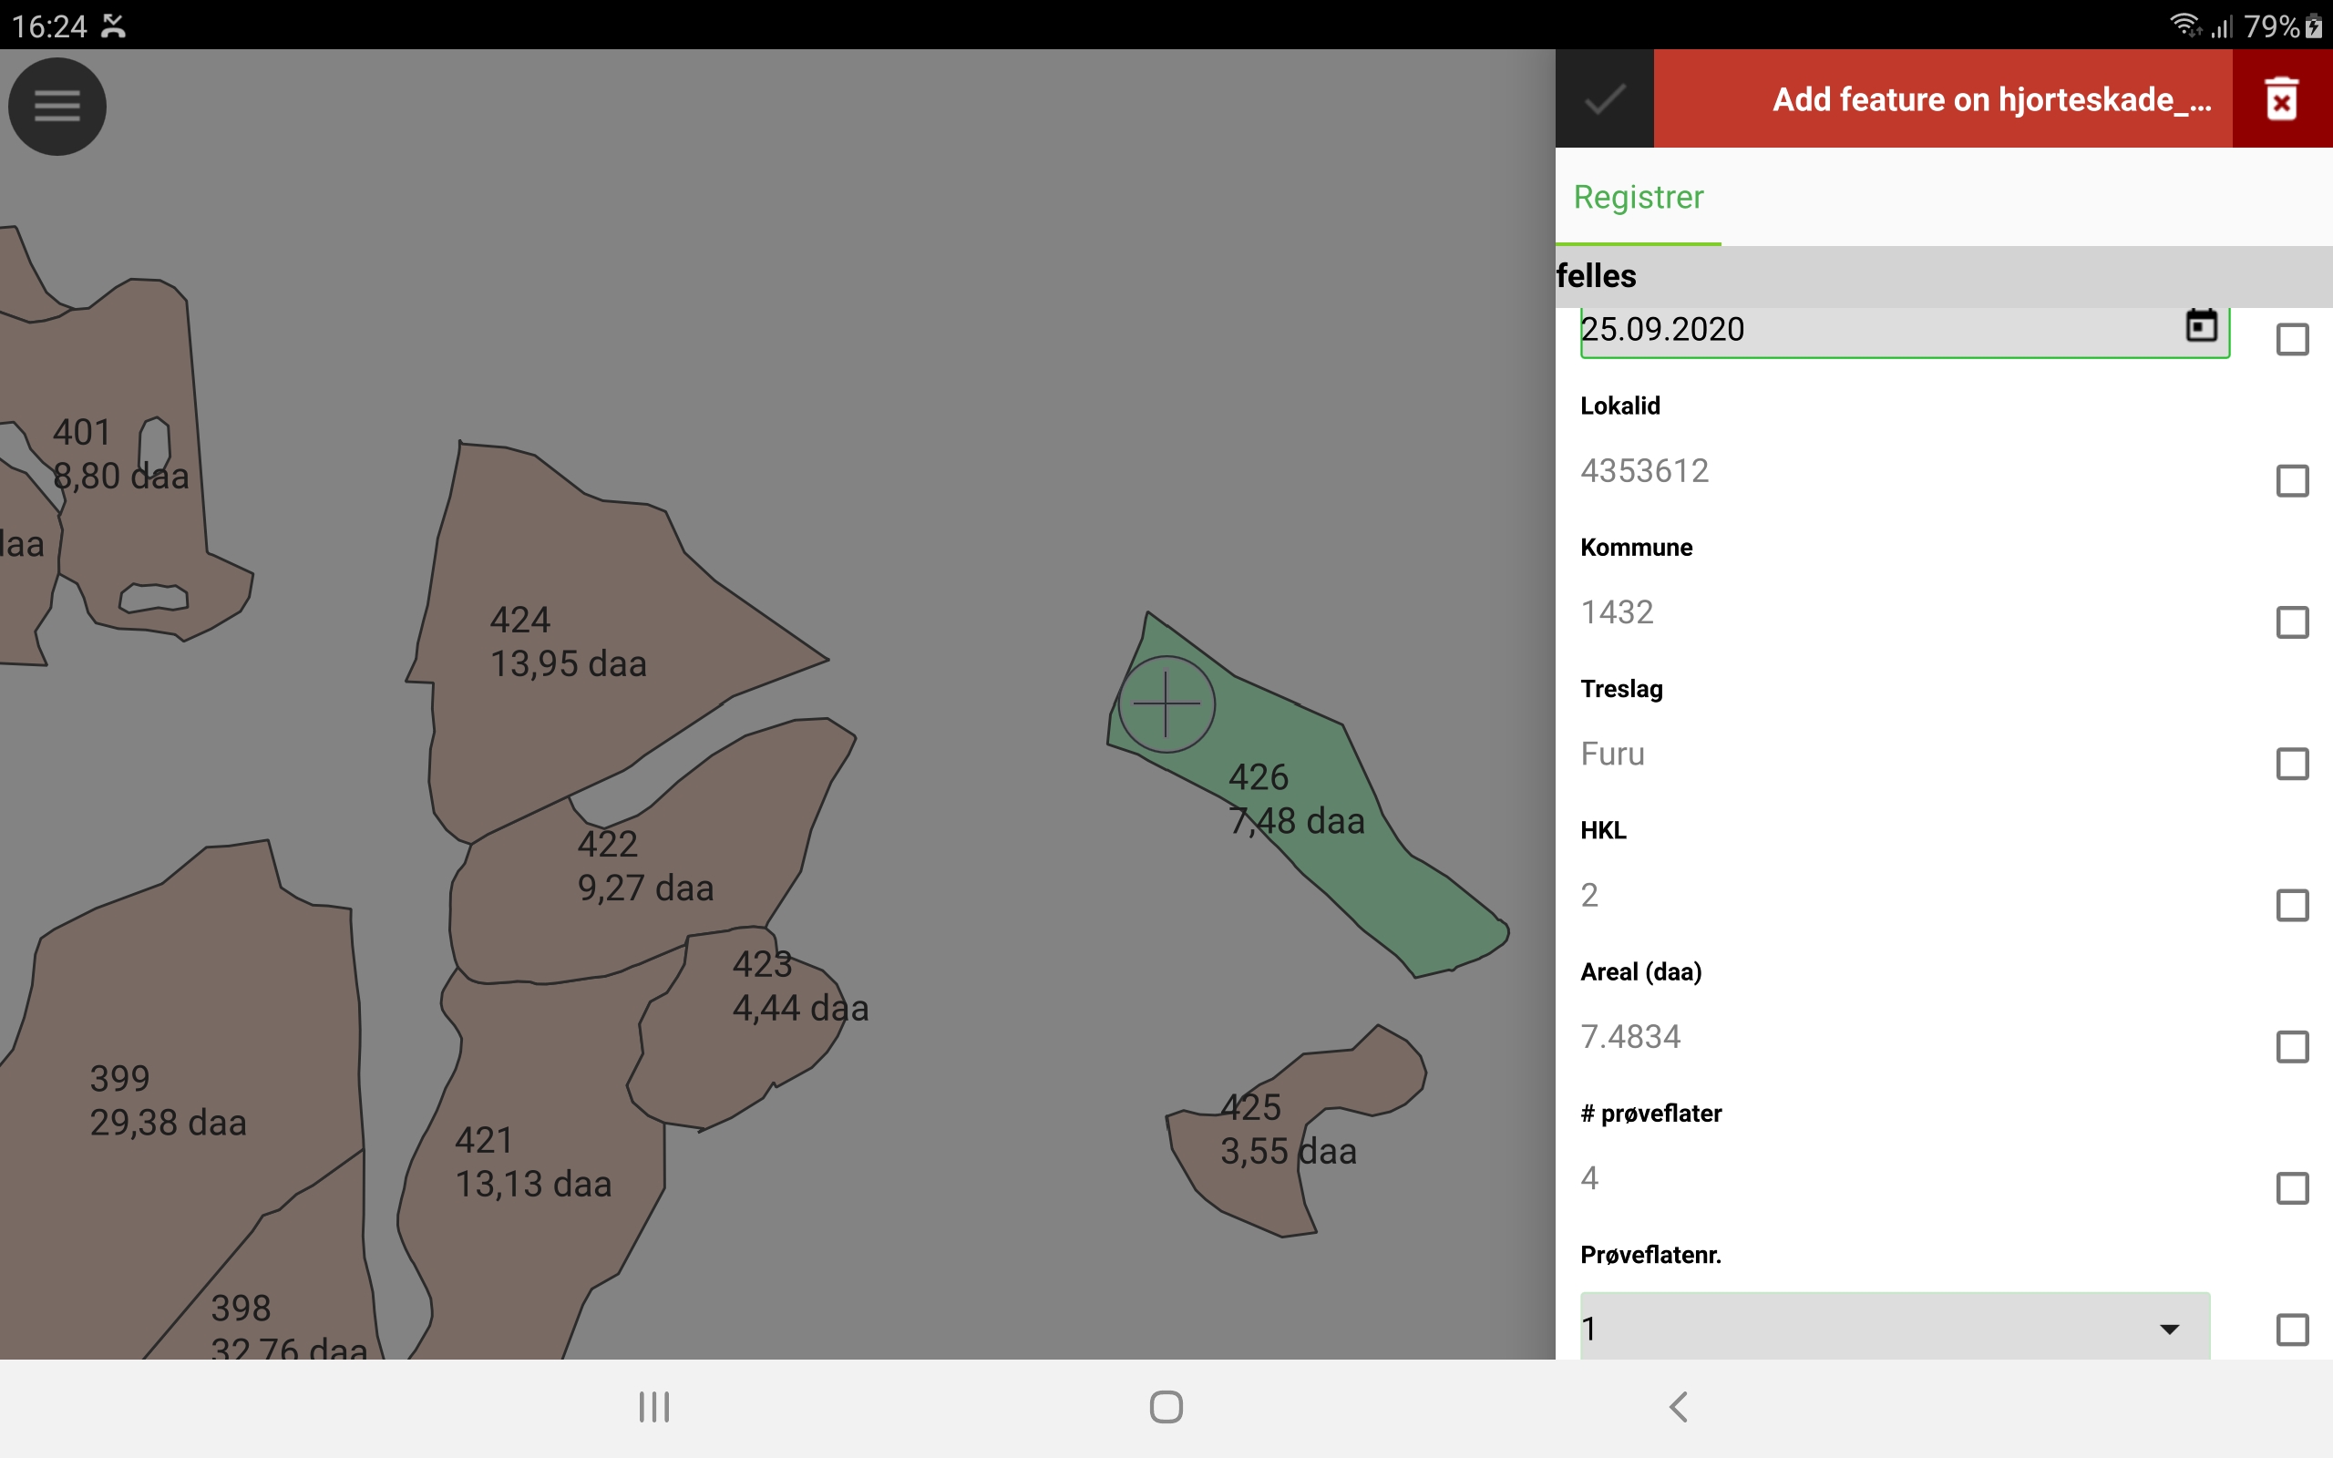Delete the feature using the trash icon
Screen dimensions: 2333x1458
click(2281, 98)
